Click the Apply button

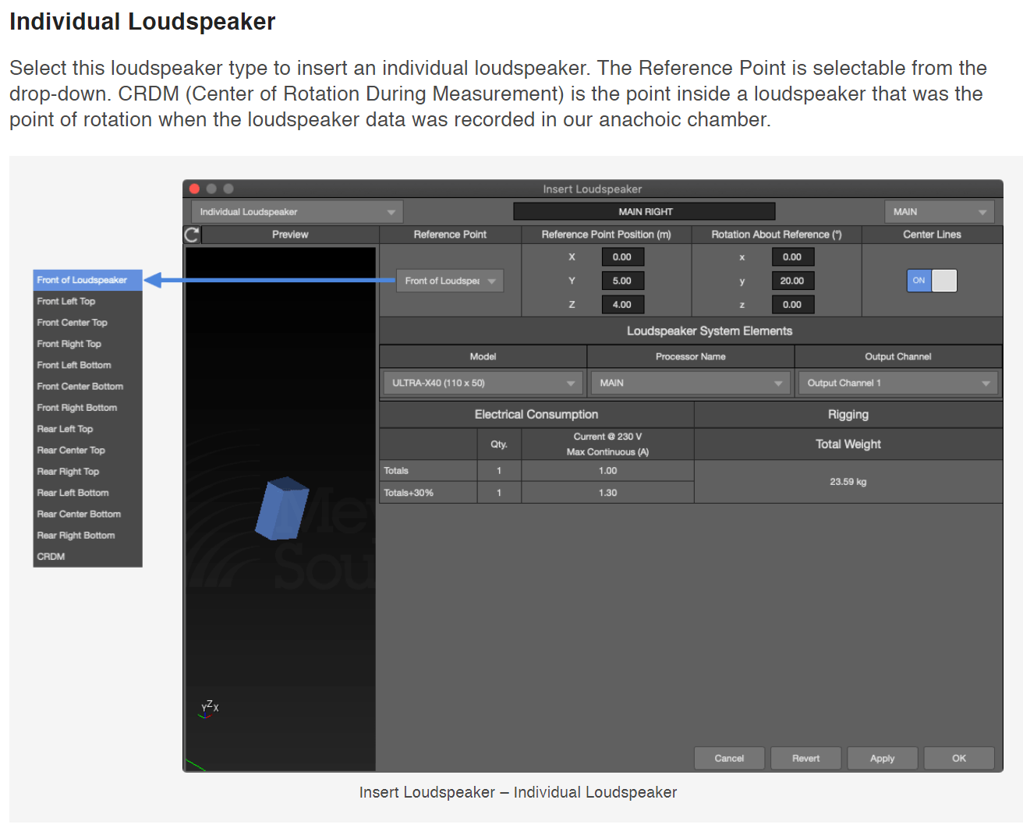pyautogui.click(x=882, y=759)
